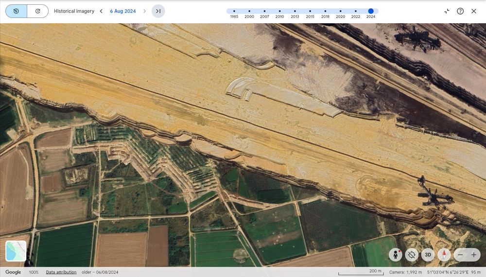Click the 2024 timeline handle
Viewport: 486px width, 277px height.
tap(371, 11)
